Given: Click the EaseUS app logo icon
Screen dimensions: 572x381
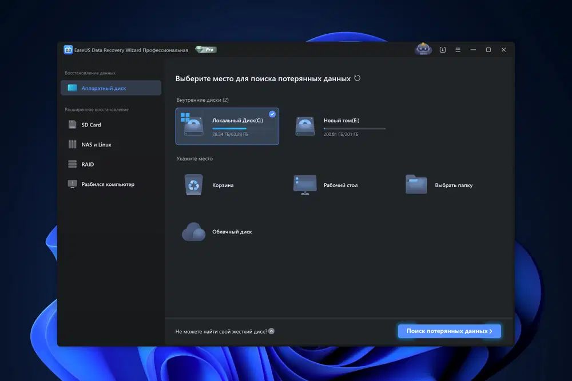Looking at the screenshot, I should 68,50.
